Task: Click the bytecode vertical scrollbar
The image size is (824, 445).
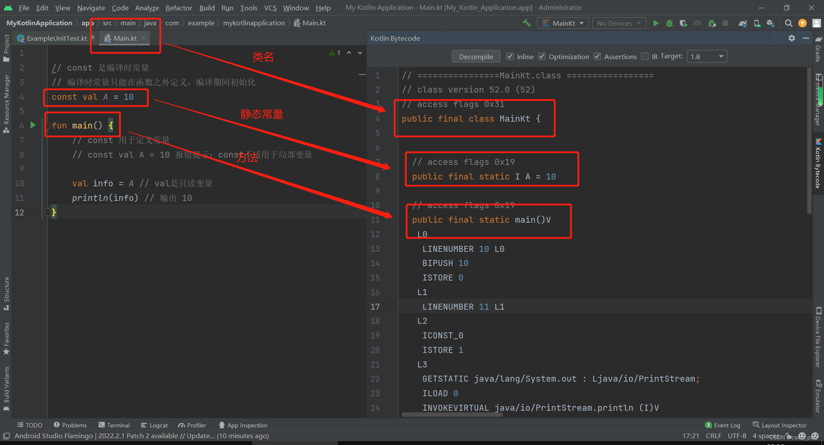Action: point(809,141)
